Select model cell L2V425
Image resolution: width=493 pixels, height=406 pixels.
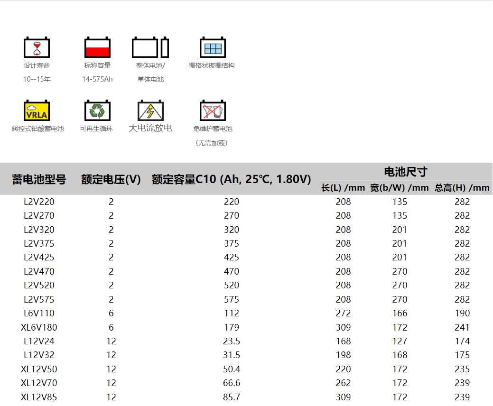(x=39, y=258)
